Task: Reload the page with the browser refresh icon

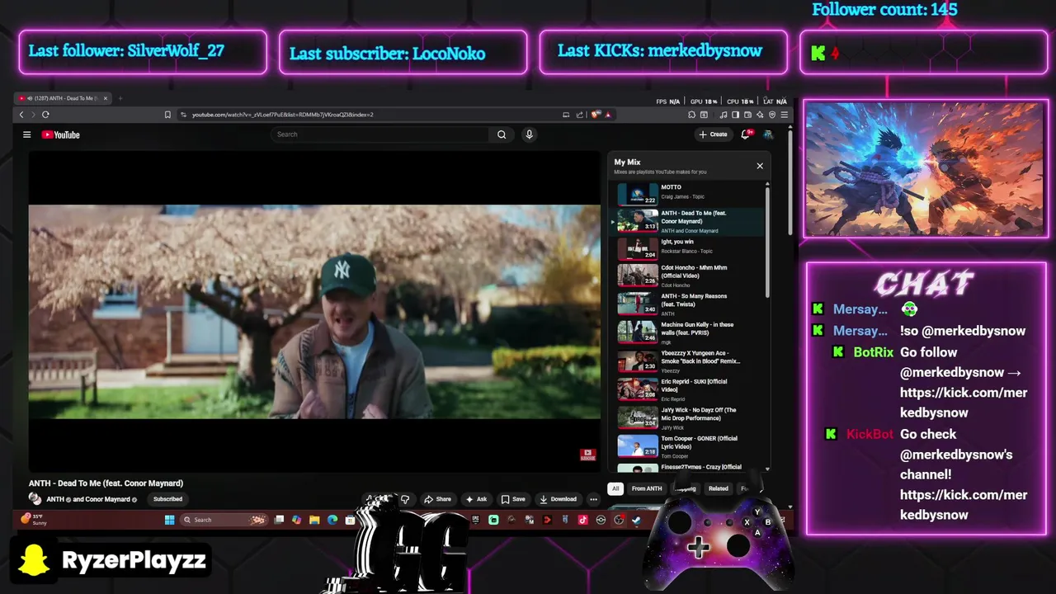Action: pos(45,115)
